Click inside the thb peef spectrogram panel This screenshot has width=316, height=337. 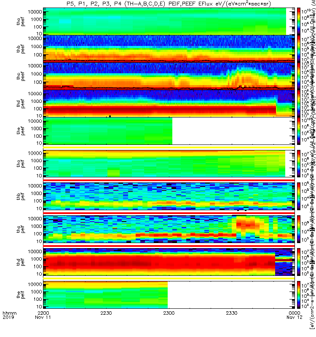pyautogui.click(x=169, y=48)
